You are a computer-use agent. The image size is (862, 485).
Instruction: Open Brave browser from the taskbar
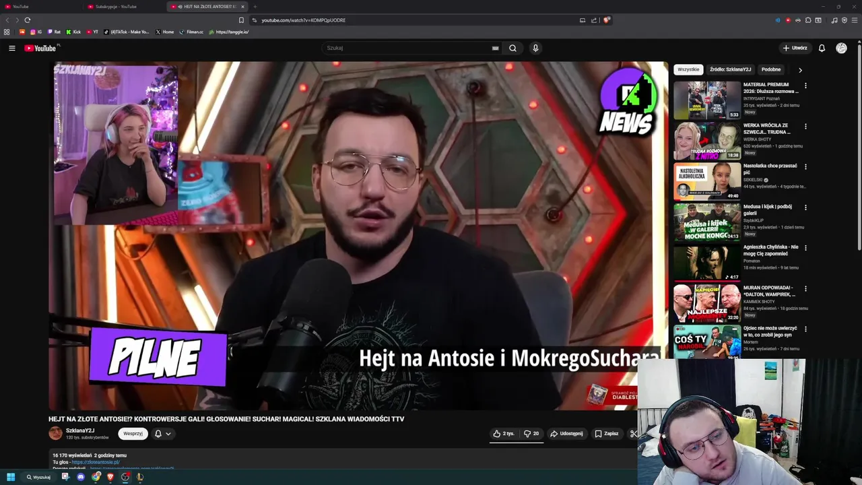click(110, 477)
